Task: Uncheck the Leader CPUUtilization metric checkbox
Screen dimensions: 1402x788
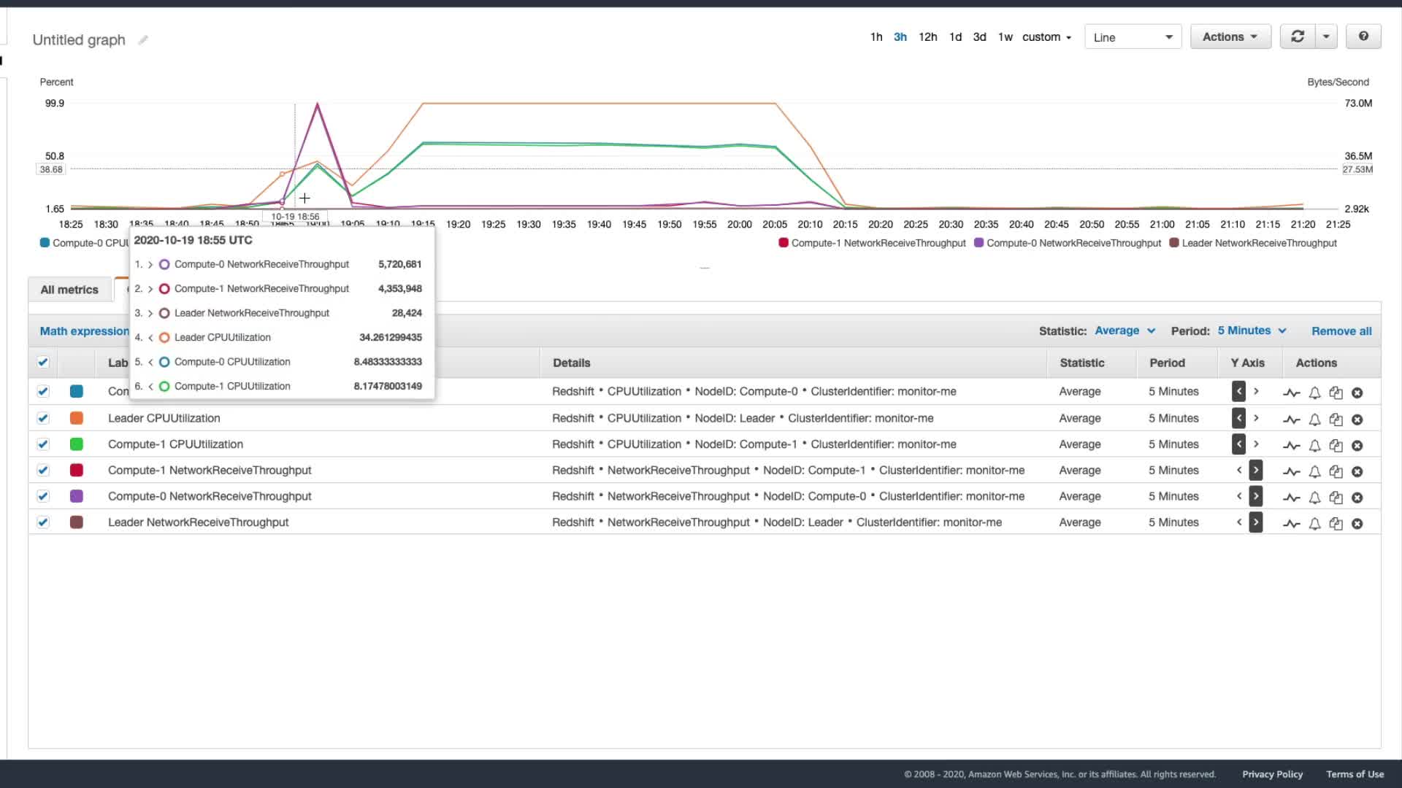Action: click(43, 418)
